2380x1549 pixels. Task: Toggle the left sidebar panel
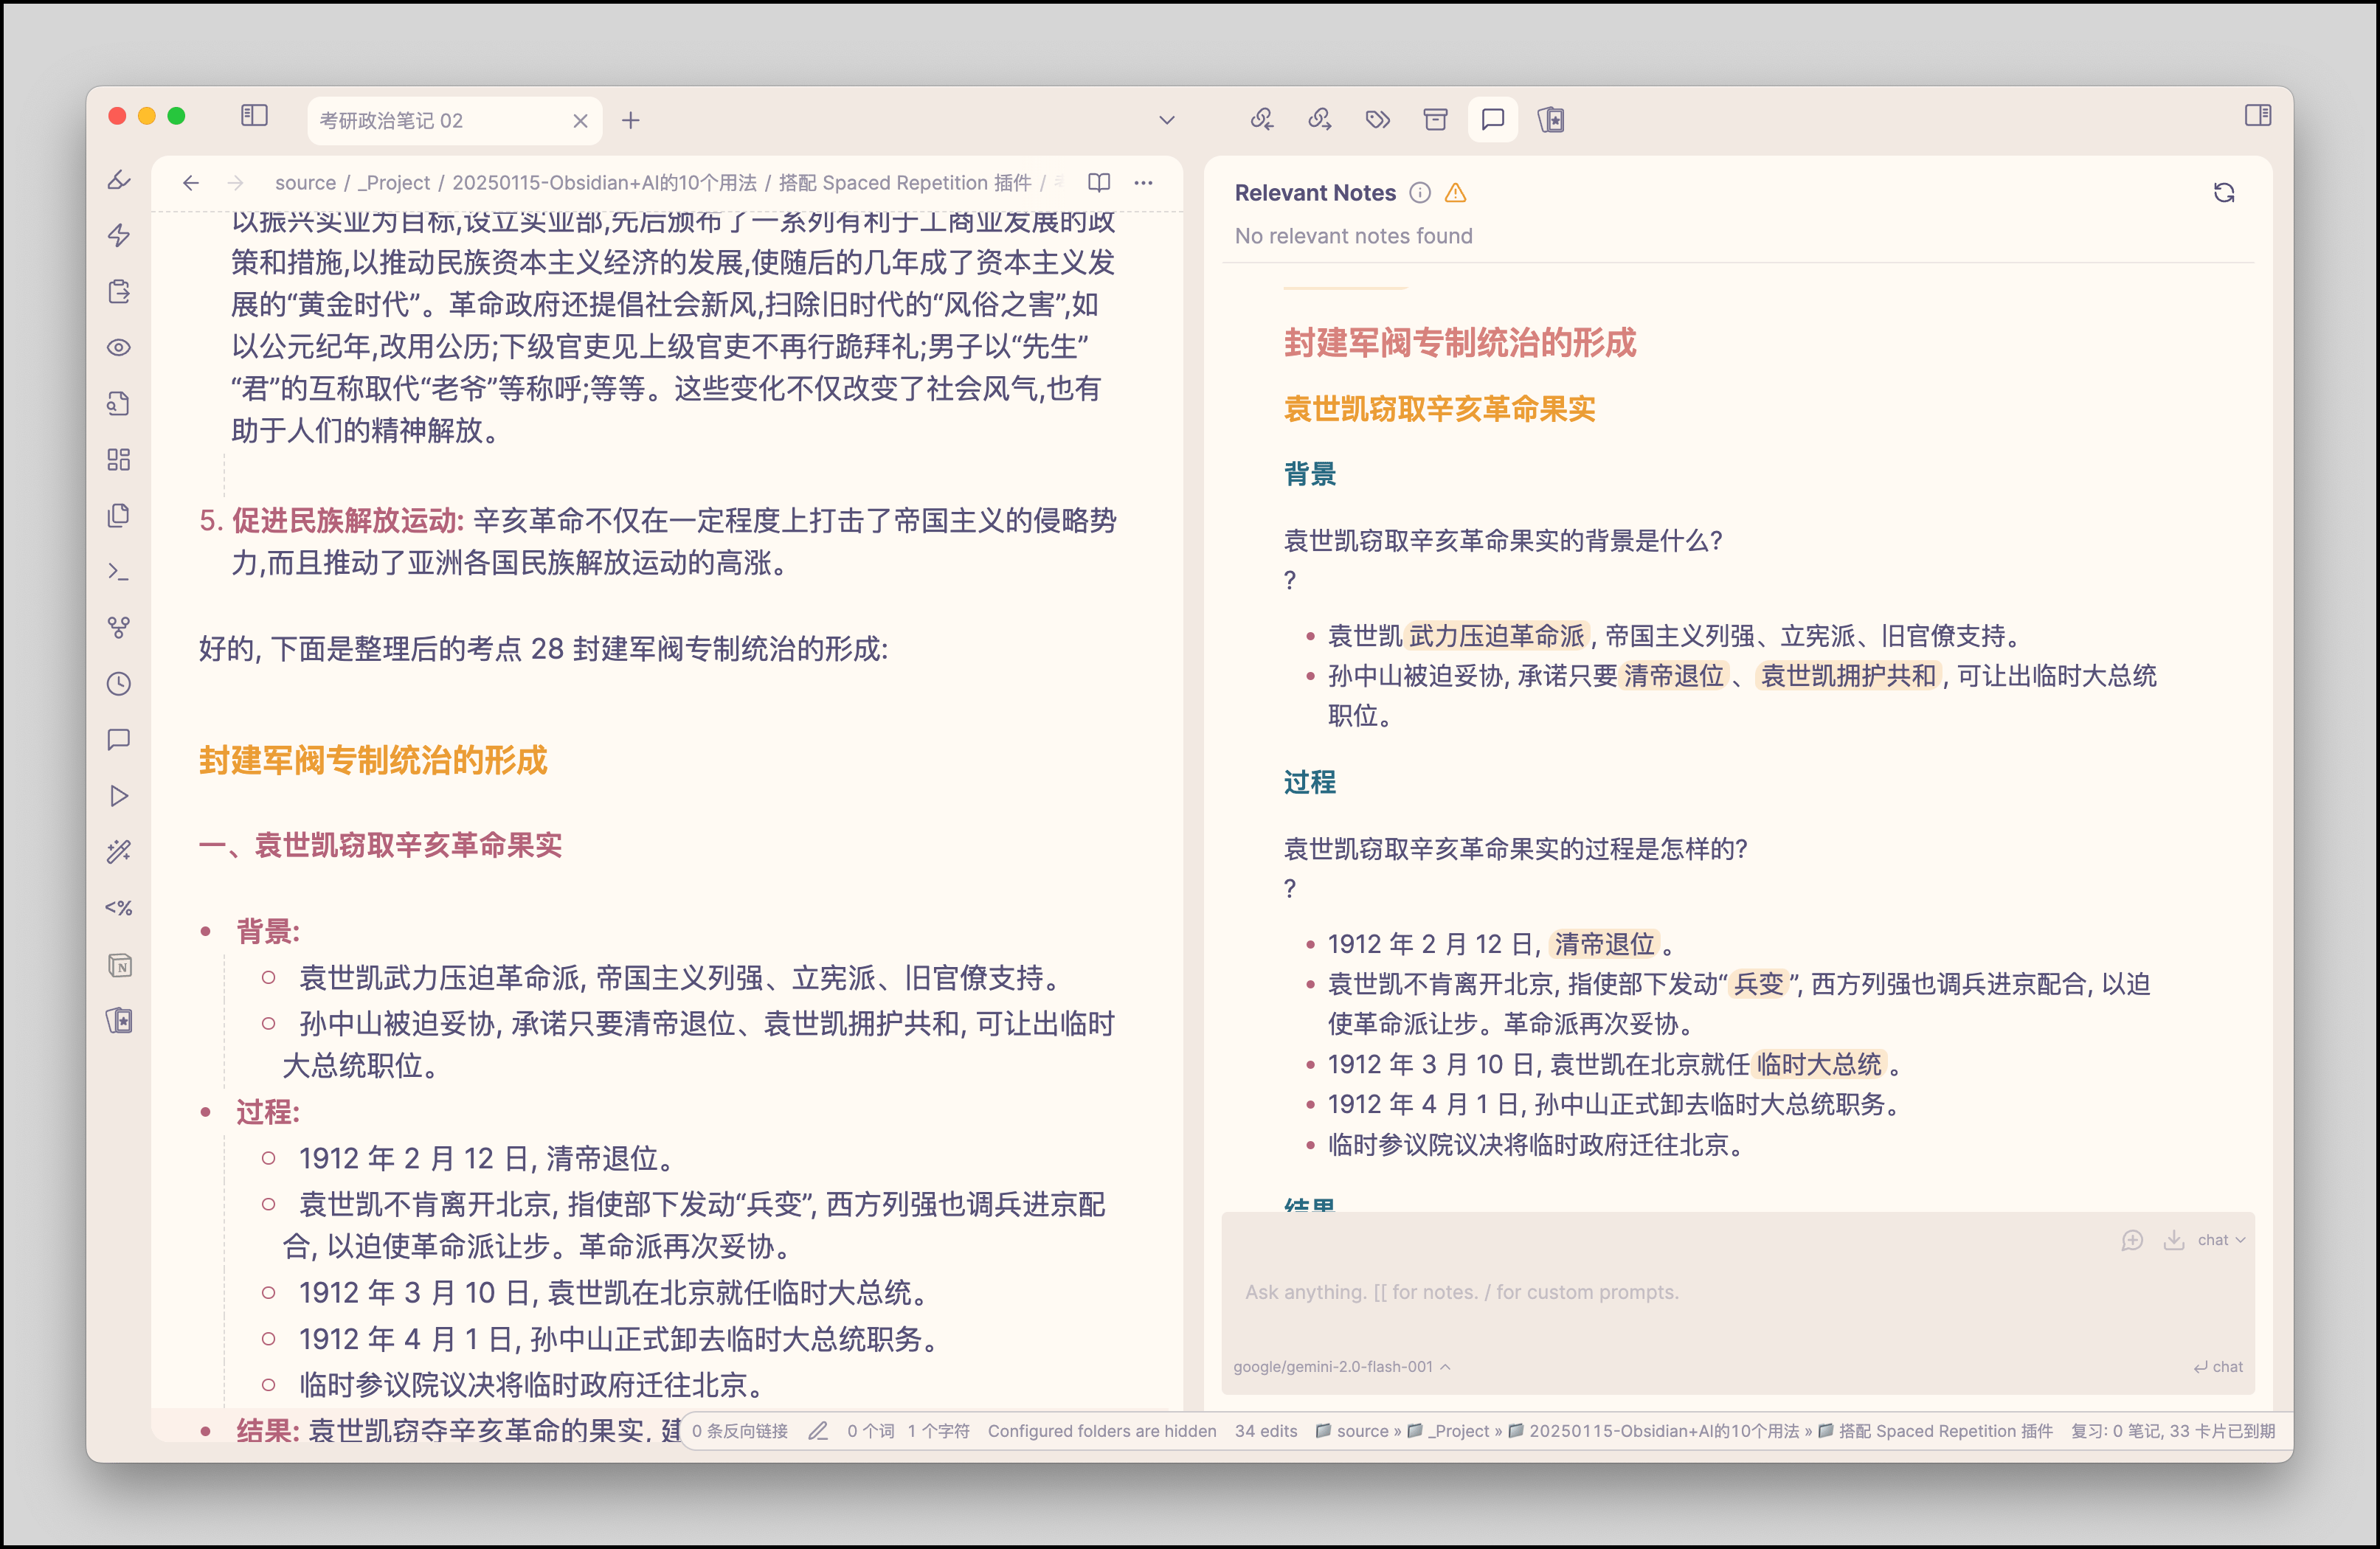[254, 117]
